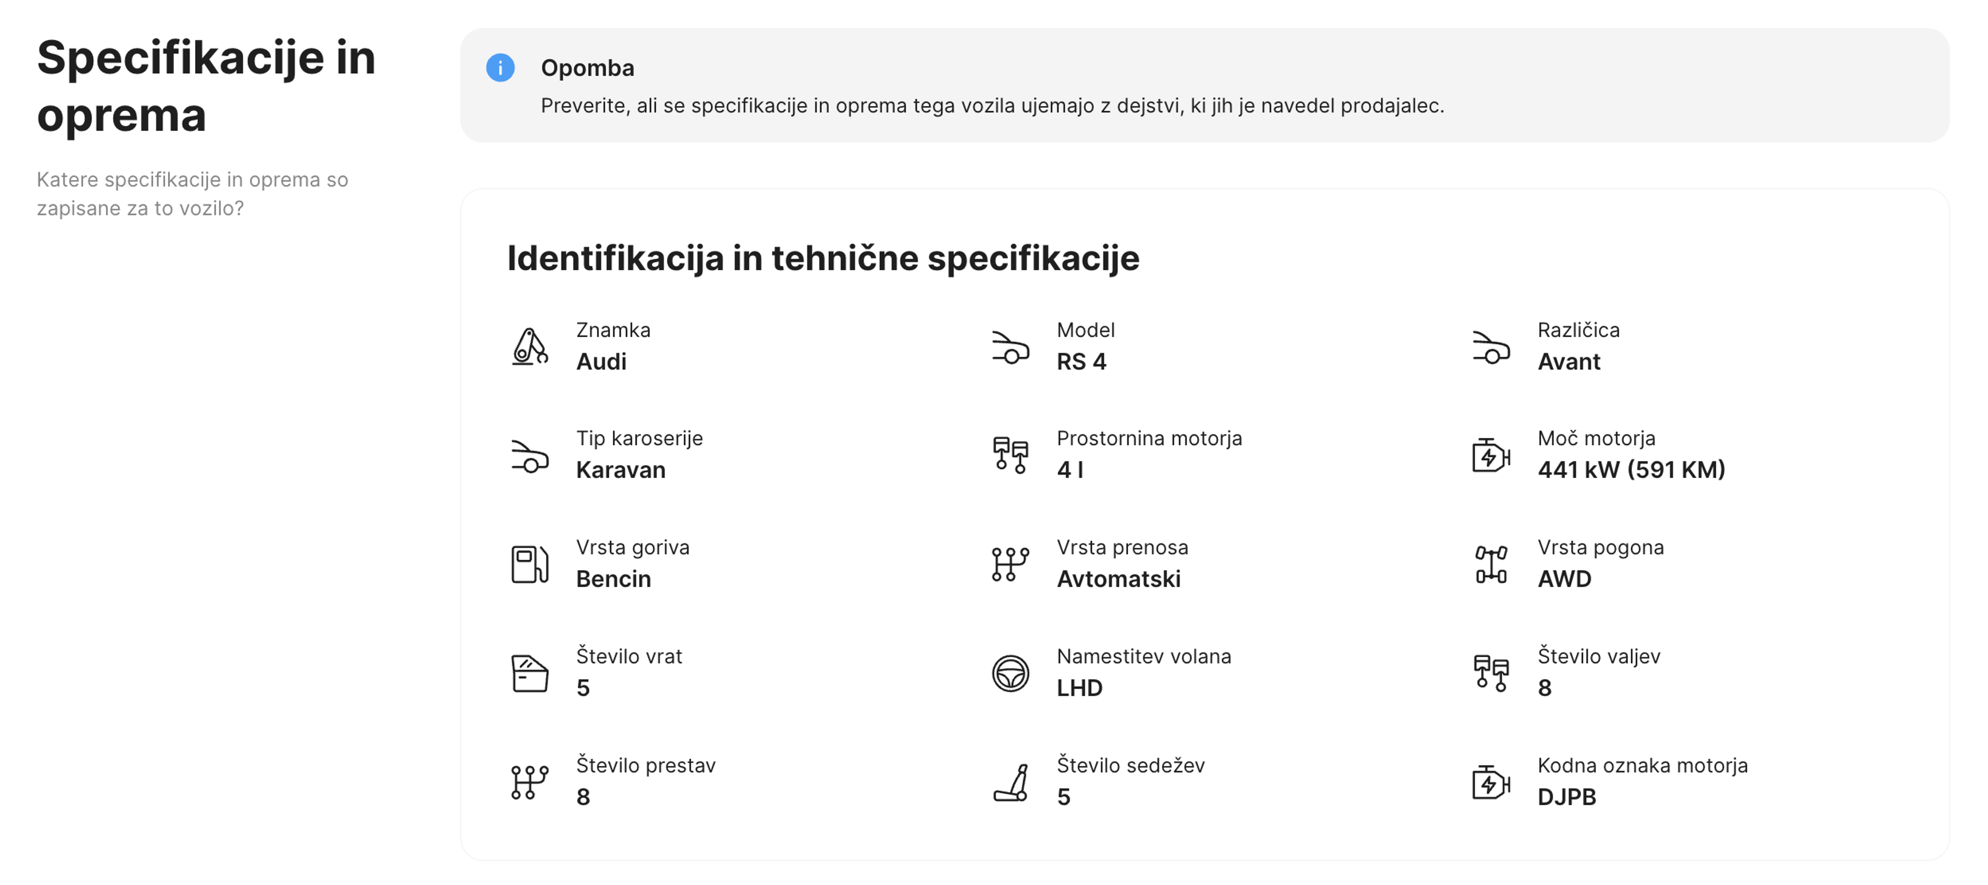Click the engine code icon beside DJPB
Viewport: 1988px width, 885px height.
[x=1489, y=781]
